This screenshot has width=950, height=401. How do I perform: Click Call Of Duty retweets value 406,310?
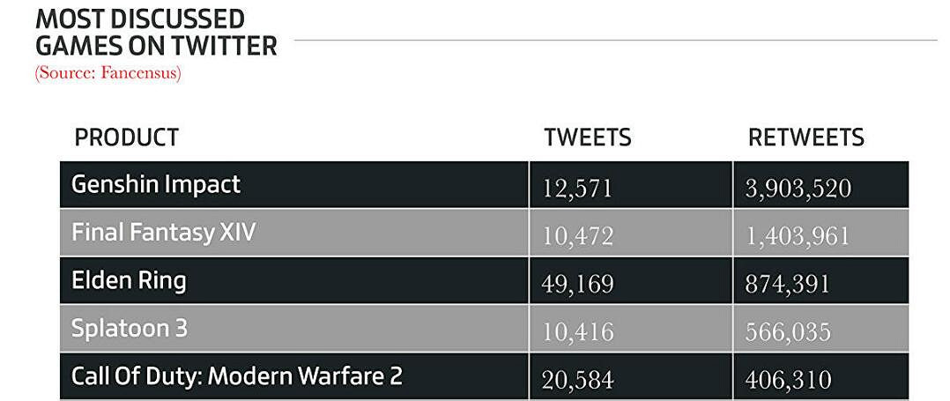(x=787, y=380)
